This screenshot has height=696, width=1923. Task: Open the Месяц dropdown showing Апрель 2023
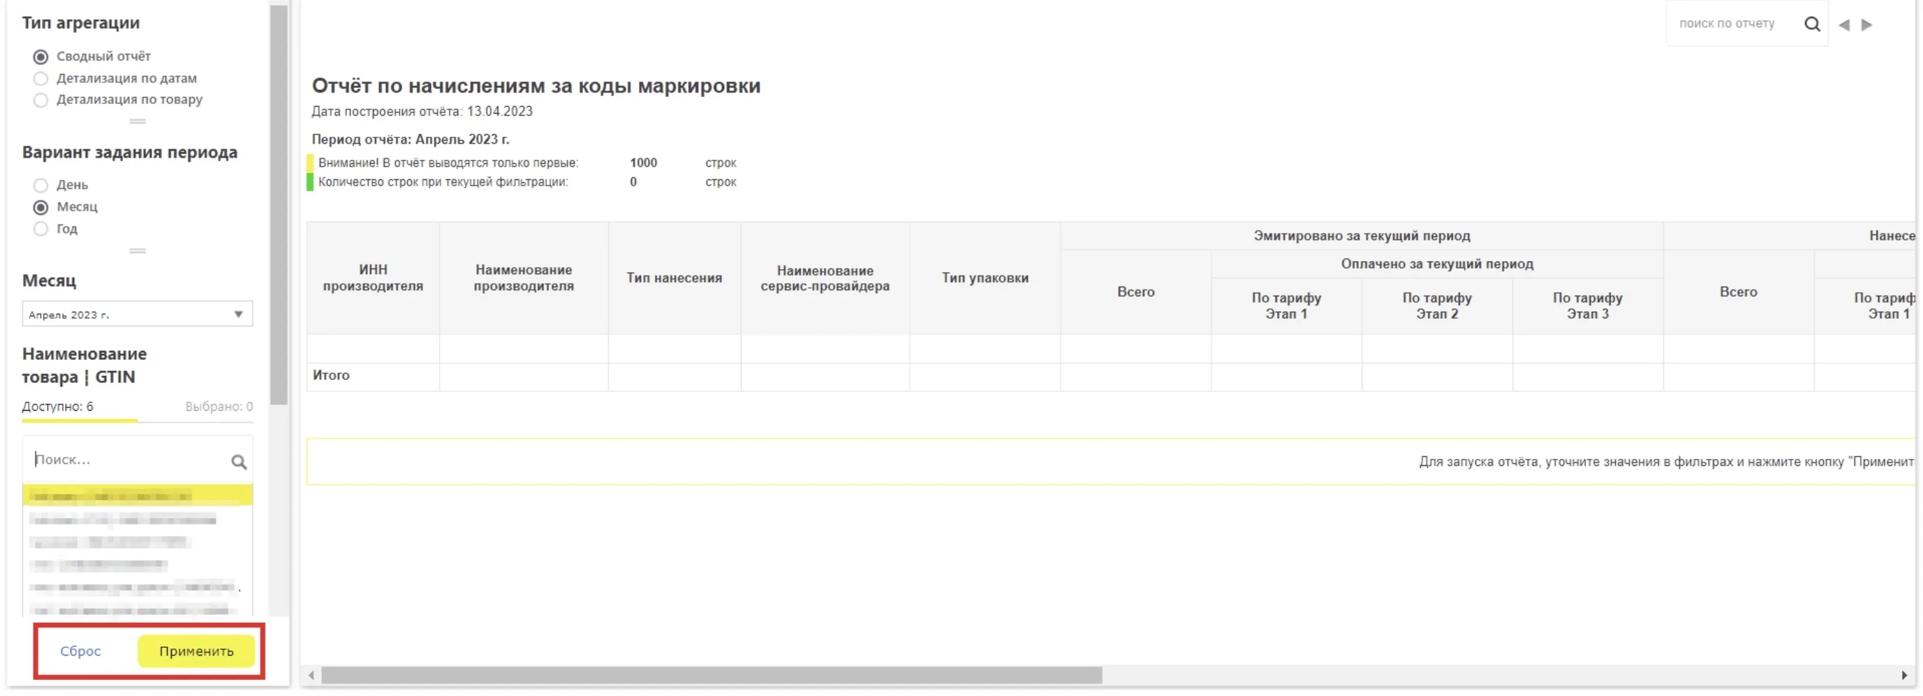138,314
